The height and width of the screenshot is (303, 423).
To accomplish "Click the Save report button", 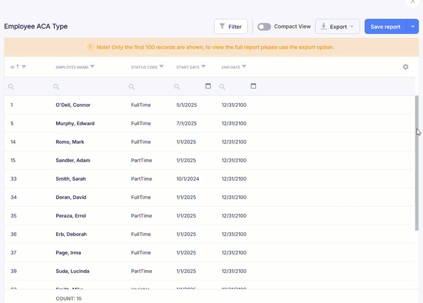I will [x=386, y=27].
